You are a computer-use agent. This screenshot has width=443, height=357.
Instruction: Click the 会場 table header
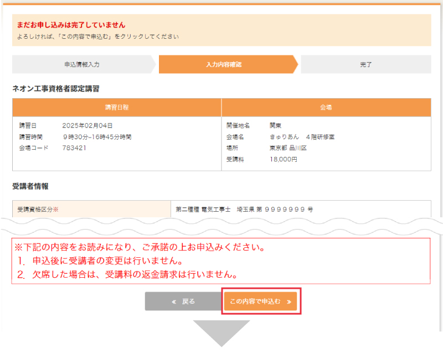326,107
